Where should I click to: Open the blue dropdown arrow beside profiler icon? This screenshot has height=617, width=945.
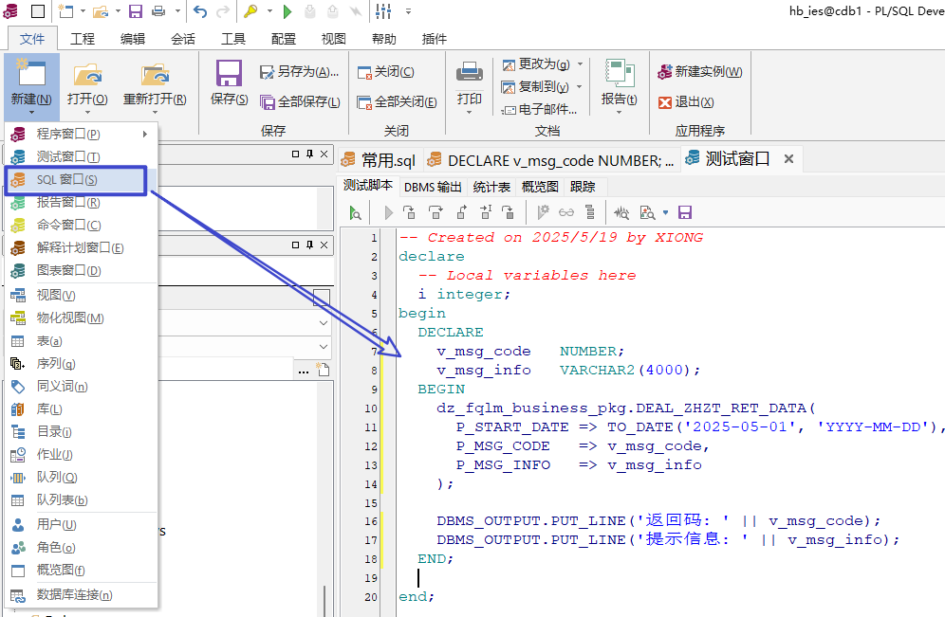coord(665,212)
